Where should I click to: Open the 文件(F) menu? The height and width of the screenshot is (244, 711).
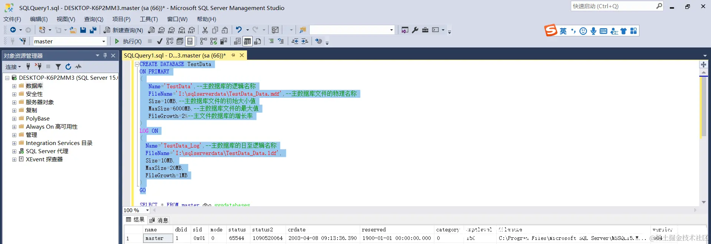(x=12, y=19)
